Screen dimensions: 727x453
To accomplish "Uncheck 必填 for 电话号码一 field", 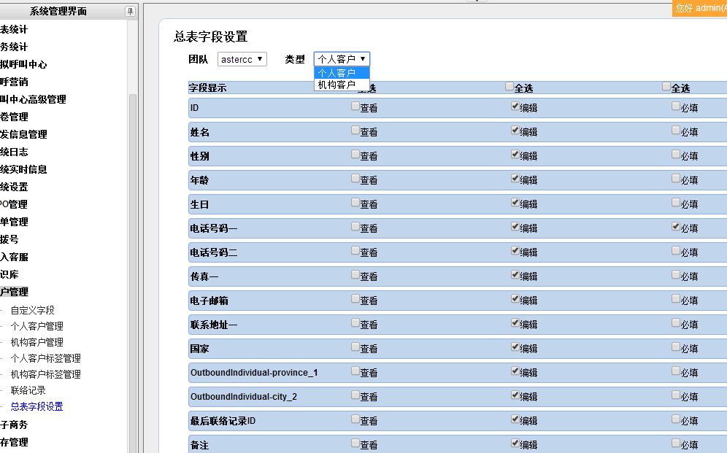I will click(x=676, y=227).
